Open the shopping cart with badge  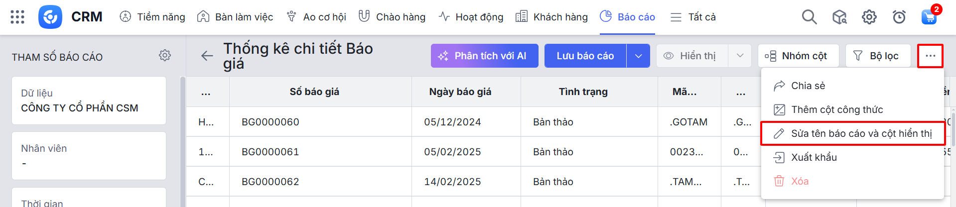(x=929, y=16)
